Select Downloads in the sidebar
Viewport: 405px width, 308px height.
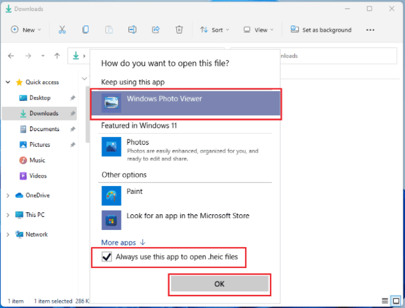click(x=39, y=113)
